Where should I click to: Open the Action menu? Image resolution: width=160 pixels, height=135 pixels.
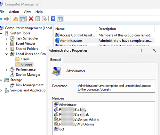pos(14,12)
